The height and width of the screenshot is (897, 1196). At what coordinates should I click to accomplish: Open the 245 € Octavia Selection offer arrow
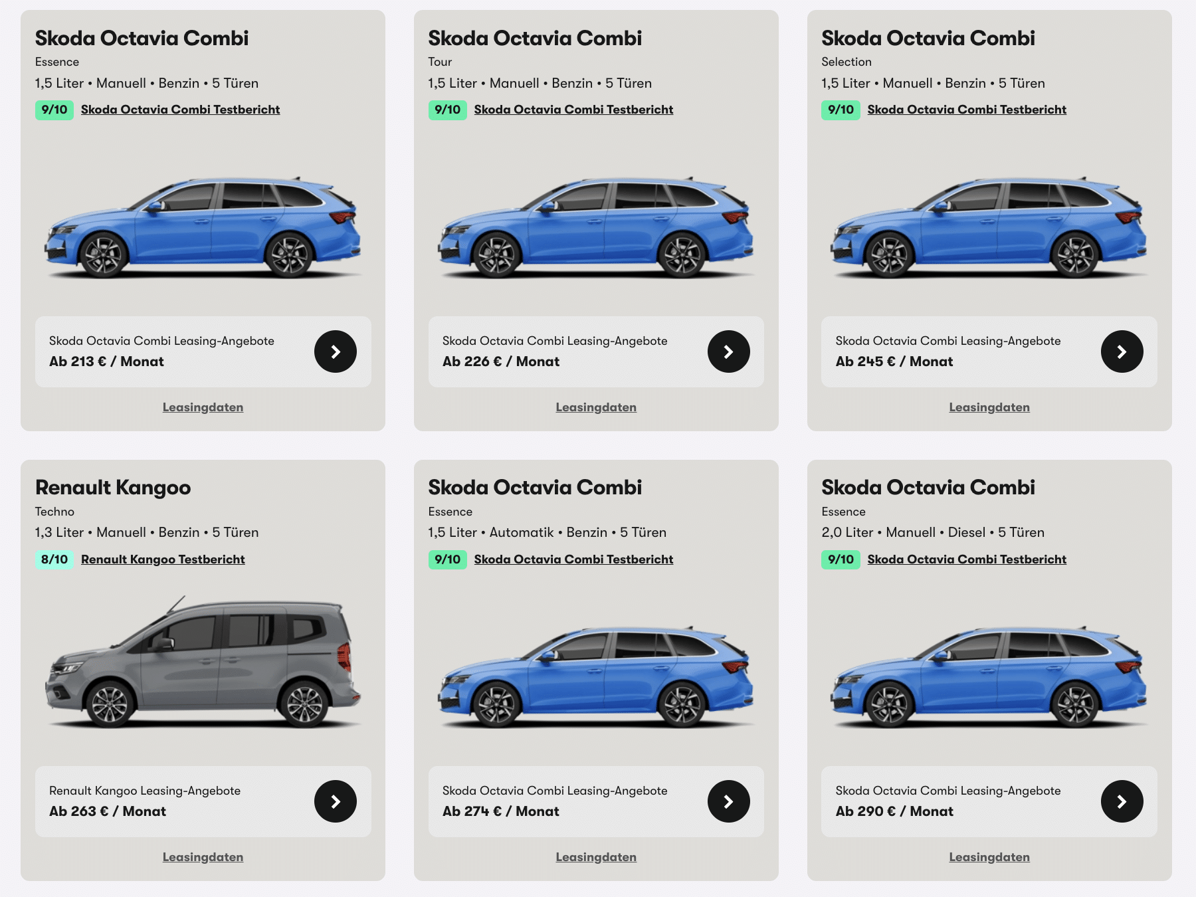[x=1122, y=351]
